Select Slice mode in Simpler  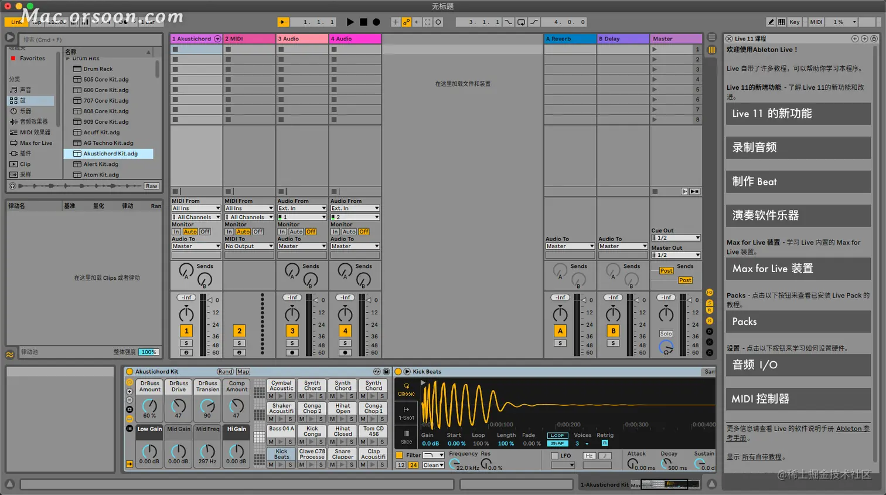pos(406,437)
